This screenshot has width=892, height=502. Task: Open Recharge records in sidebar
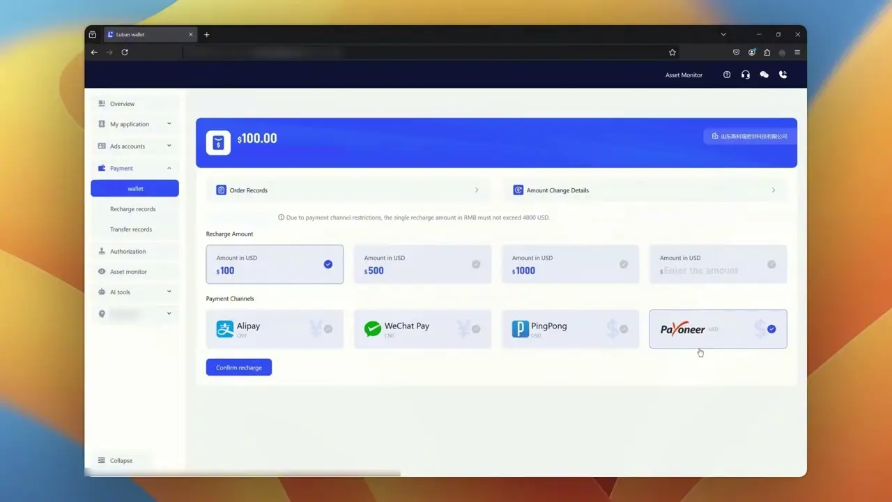[132, 209]
